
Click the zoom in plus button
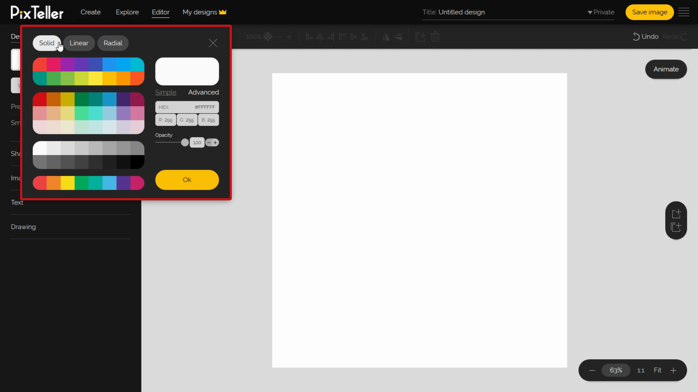coord(674,370)
